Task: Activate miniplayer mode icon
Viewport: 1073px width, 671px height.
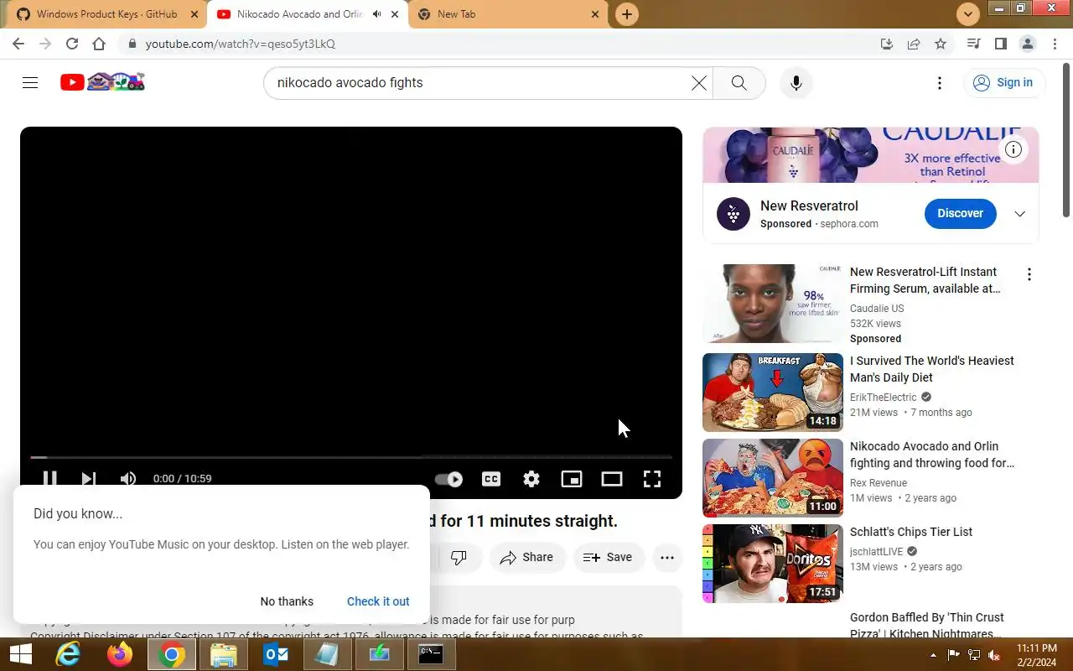Action: point(572,479)
